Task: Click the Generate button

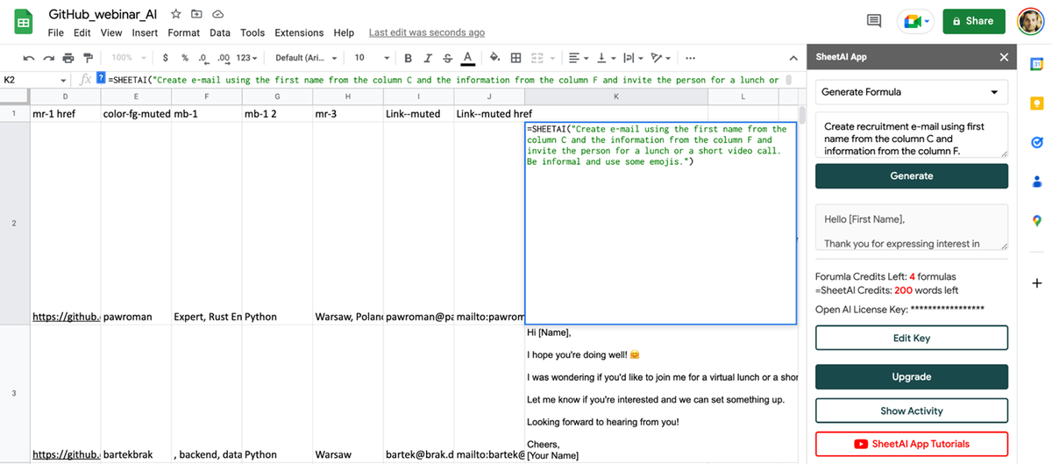Action: tap(912, 175)
